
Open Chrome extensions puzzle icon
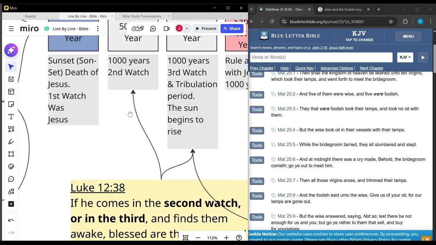point(405,21)
